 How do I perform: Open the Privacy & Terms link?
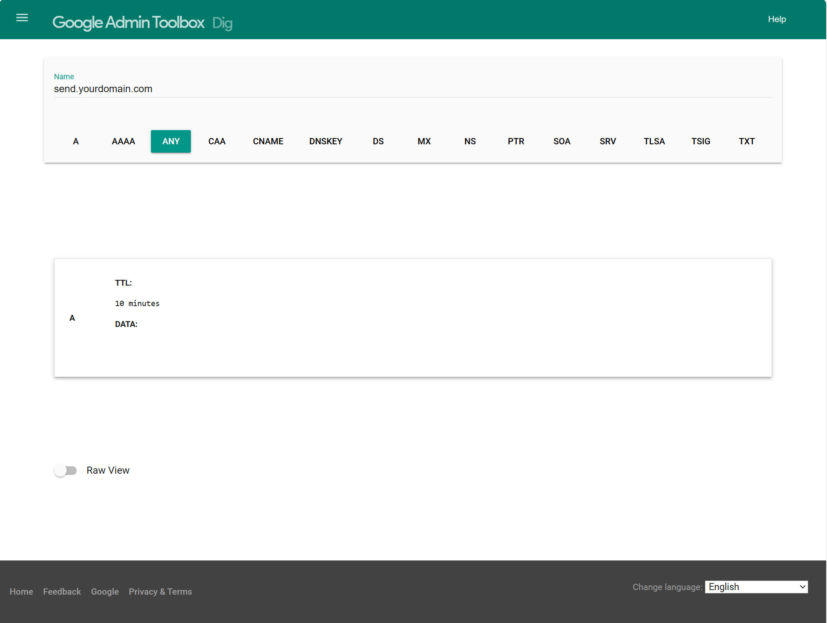[x=160, y=591]
